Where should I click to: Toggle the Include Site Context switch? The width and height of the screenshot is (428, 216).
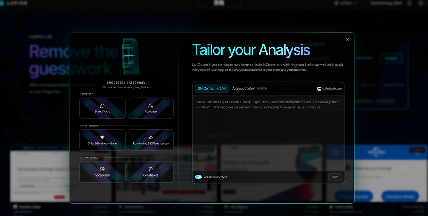198,177
